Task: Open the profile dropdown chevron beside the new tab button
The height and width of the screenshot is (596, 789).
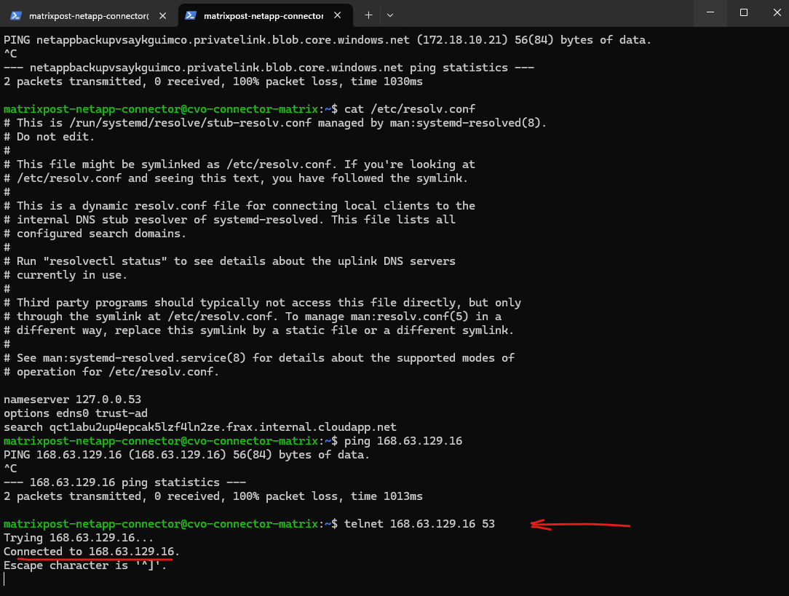Action: click(x=390, y=15)
